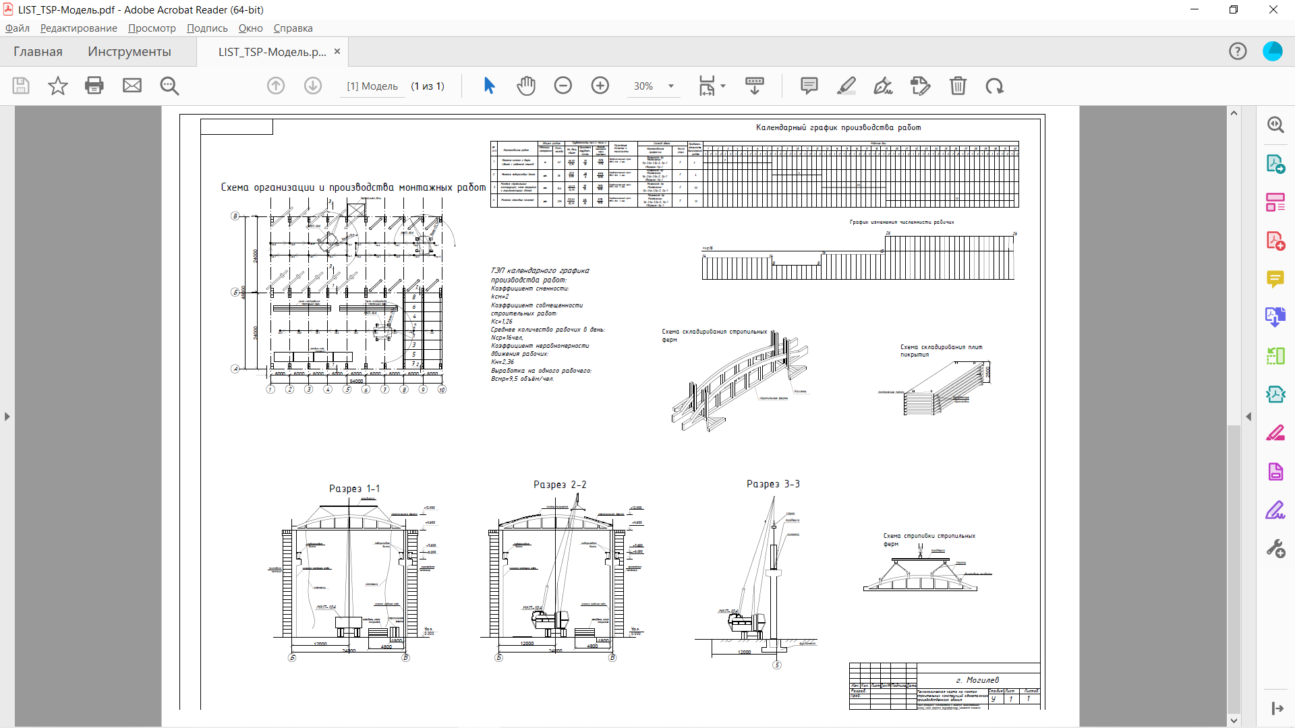This screenshot has width=1295, height=728.
Task: Open Redact tool in right pane
Action: 1275,433
